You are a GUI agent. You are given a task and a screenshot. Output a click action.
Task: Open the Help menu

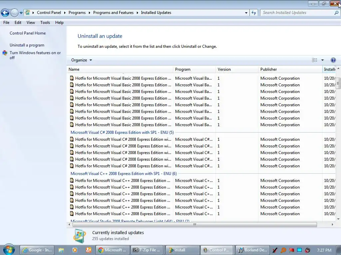point(59,23)
